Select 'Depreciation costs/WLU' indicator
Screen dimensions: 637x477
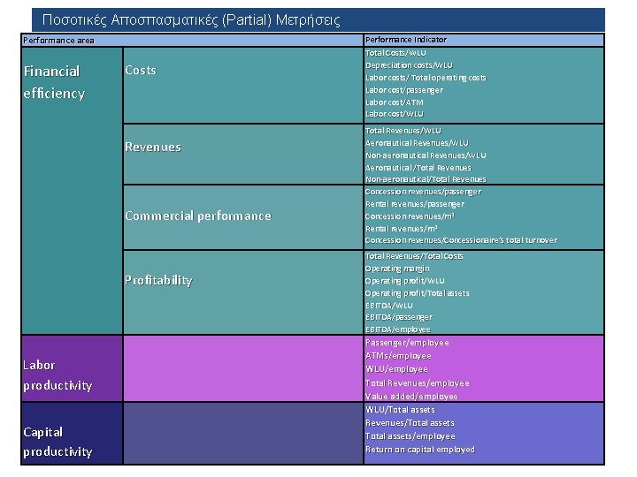409,65
